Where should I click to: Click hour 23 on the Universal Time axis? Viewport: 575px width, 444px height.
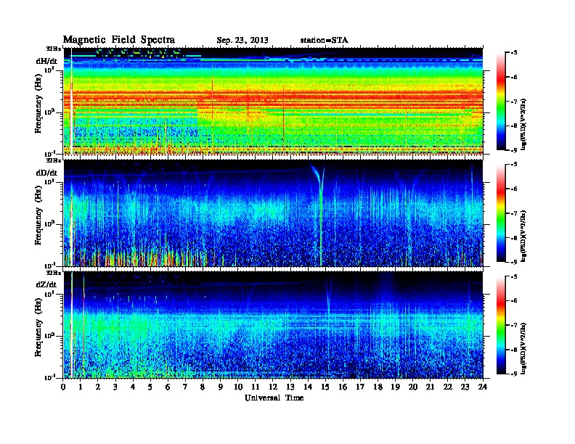(465, 387)
